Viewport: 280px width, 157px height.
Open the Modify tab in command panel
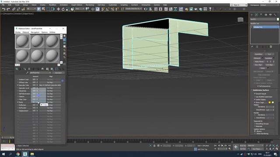(256, 15)
